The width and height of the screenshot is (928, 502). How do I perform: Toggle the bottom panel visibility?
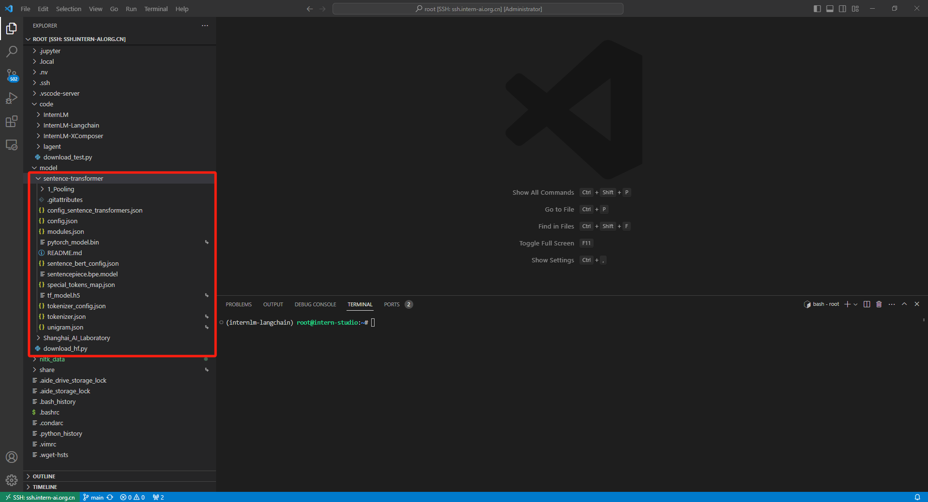point(830,9)
